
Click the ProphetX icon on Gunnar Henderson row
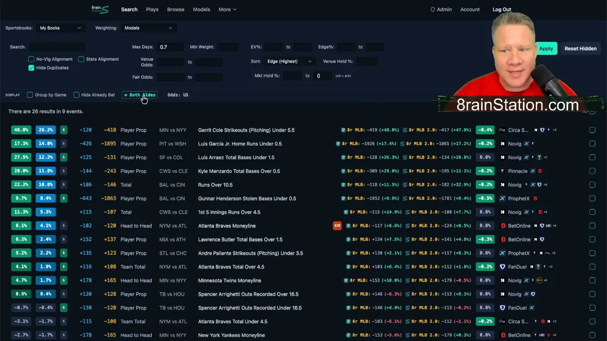[503, 198]
